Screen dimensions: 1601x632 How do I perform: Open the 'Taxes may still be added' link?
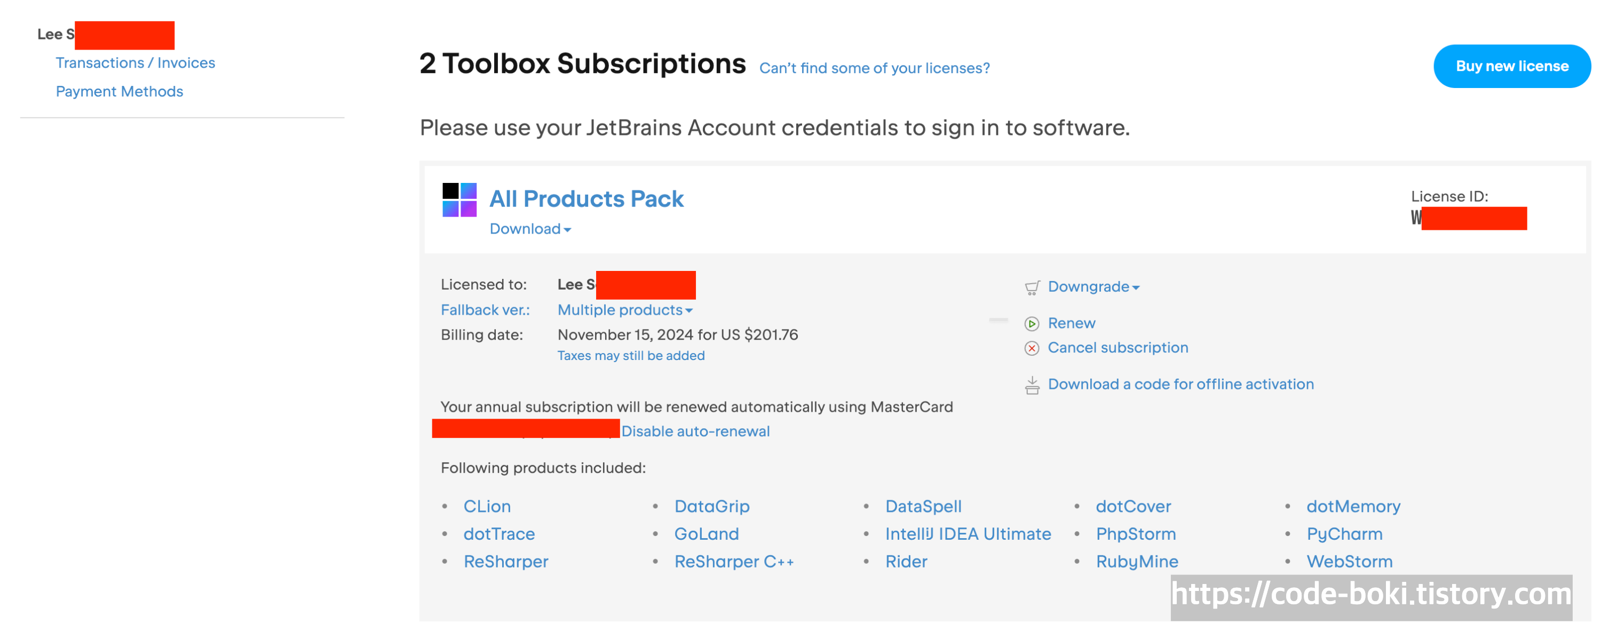pyautogui.click(x=631, y=356)
